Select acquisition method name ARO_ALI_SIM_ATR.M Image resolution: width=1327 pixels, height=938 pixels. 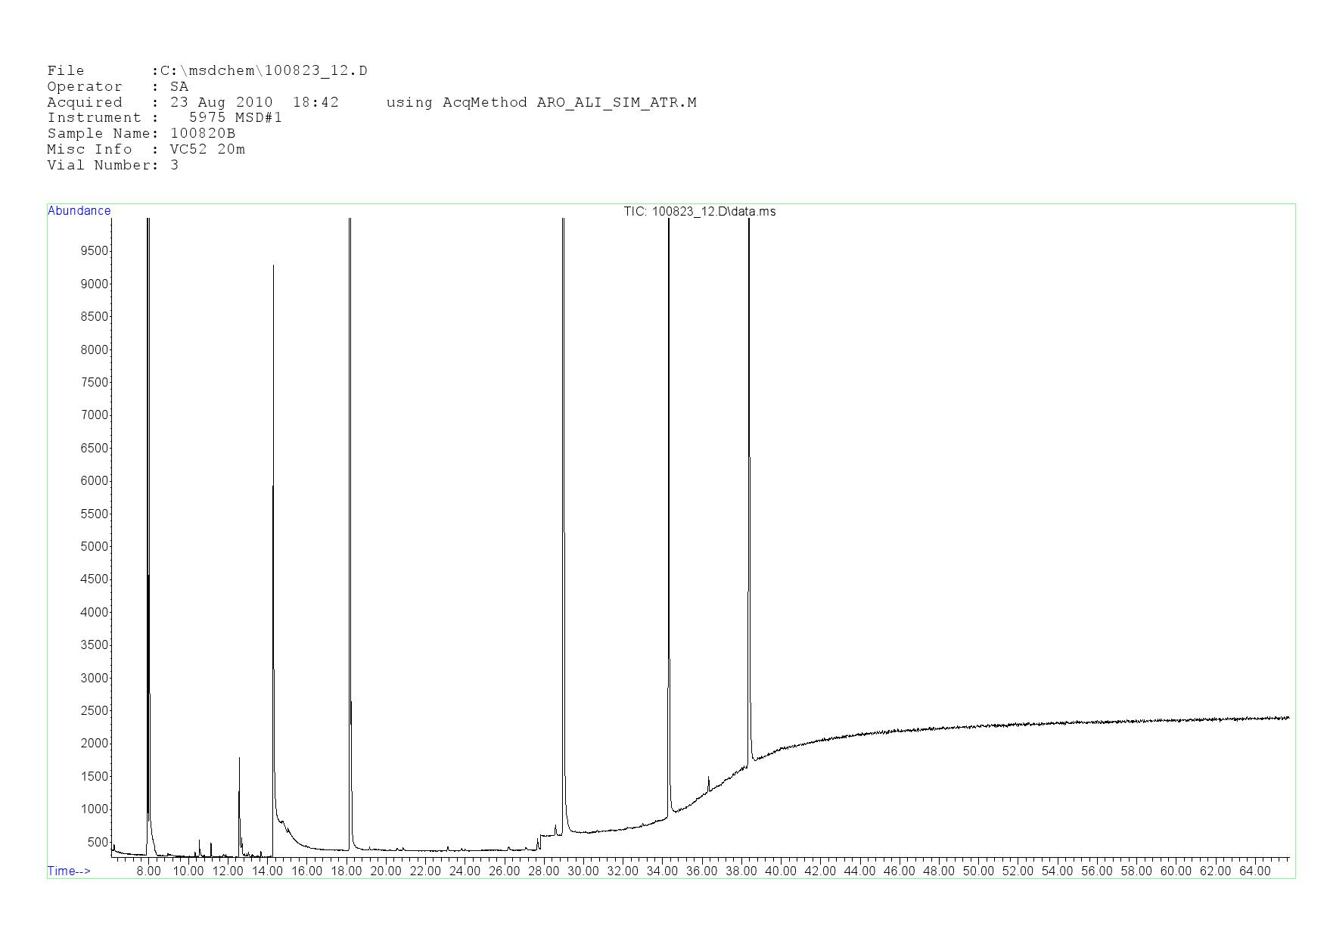[616, 102]
